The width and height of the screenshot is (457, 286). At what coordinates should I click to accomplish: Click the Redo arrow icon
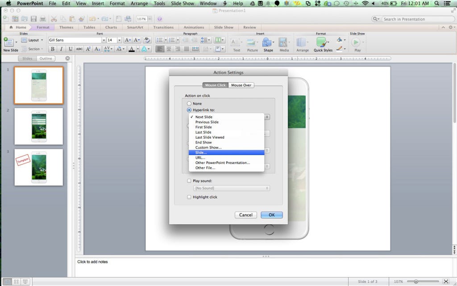[x=104, y=19]
